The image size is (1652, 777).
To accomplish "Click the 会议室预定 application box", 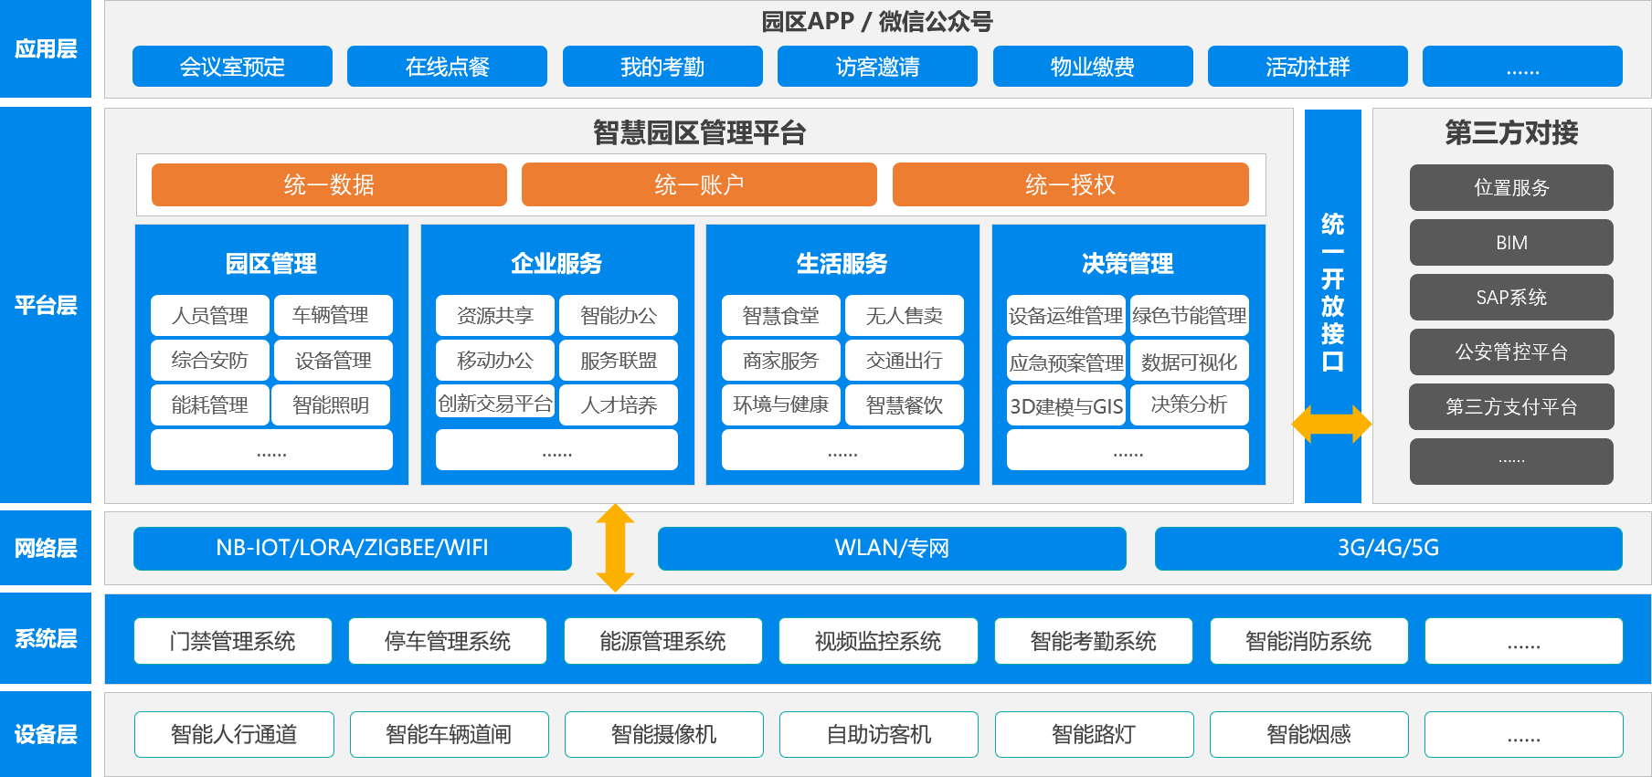I will [x=232, y=67].
